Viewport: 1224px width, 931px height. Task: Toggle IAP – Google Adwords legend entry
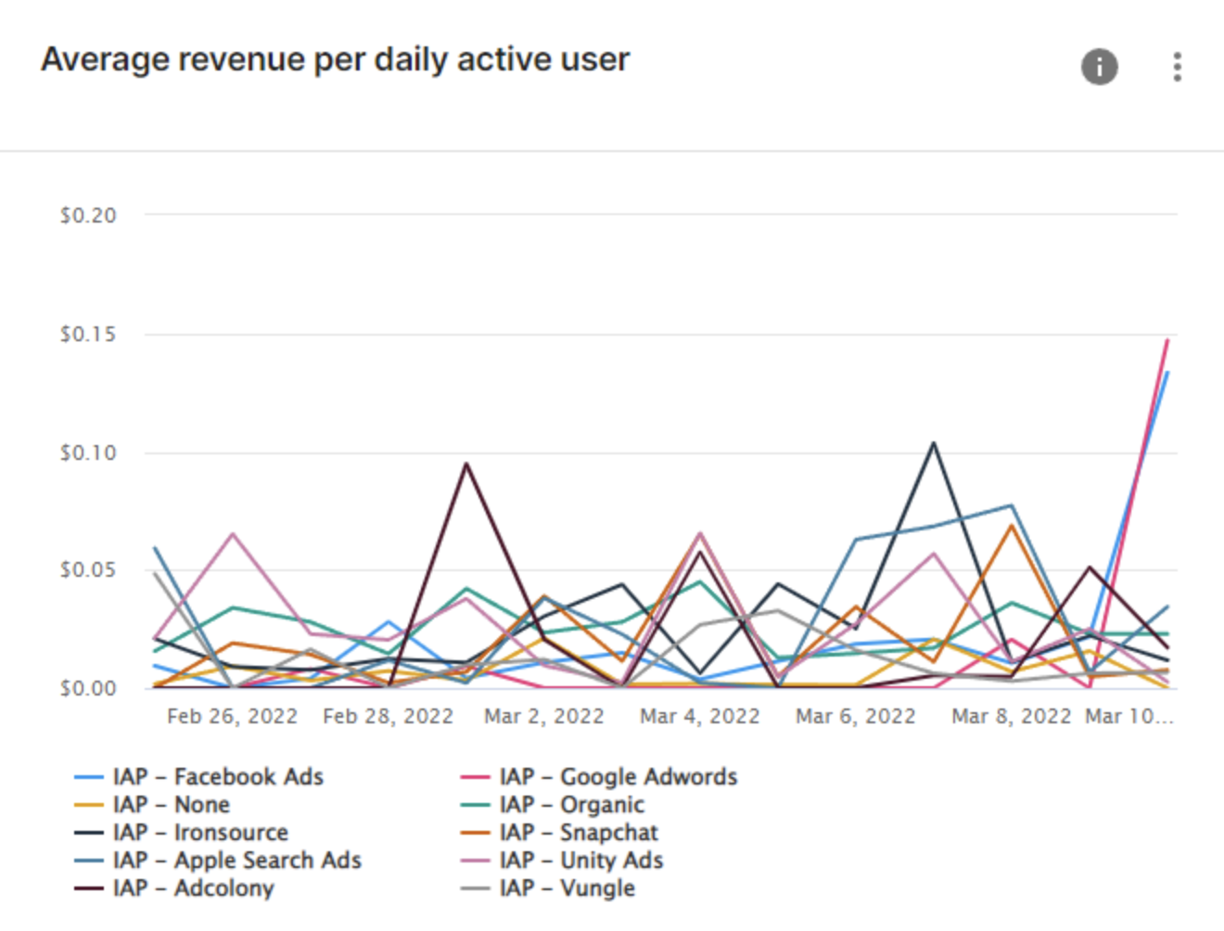pos(618,777)
